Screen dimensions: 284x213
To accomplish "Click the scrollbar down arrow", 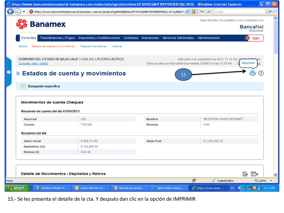I will tap(275, 175).
